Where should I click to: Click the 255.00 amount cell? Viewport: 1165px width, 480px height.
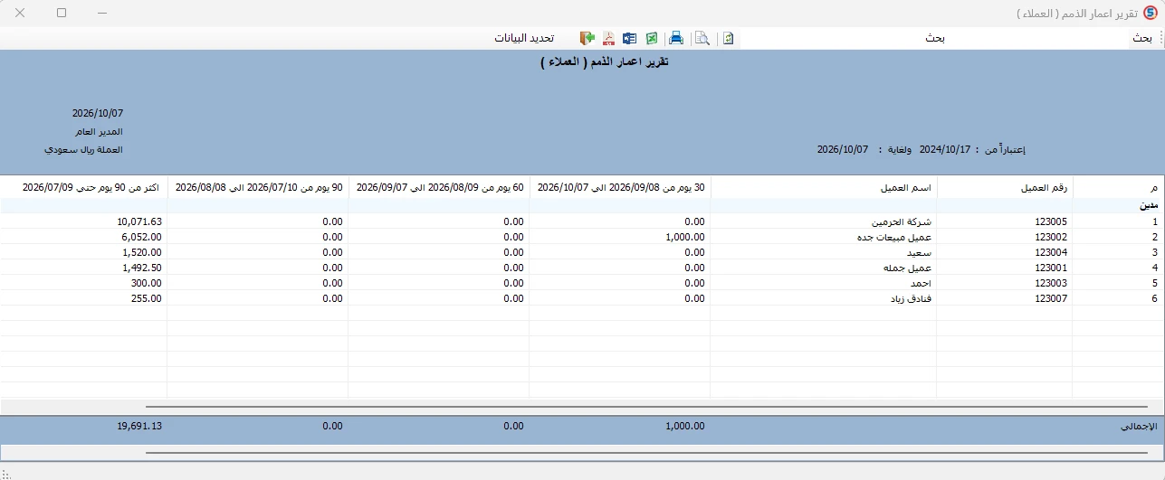(147, 298)
